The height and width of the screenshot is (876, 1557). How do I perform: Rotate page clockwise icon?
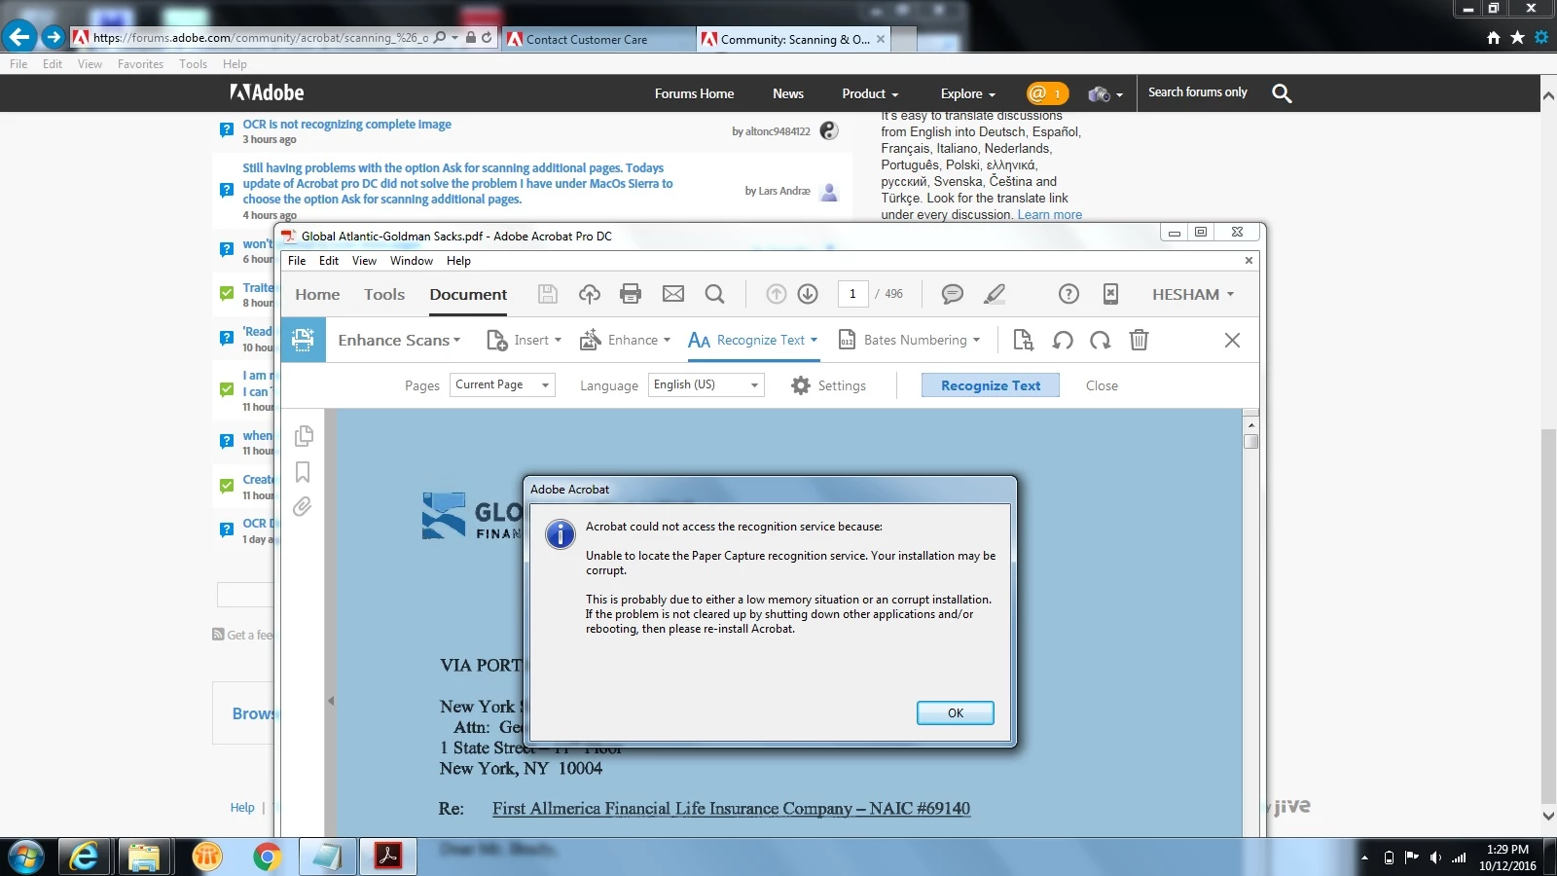1101,340
